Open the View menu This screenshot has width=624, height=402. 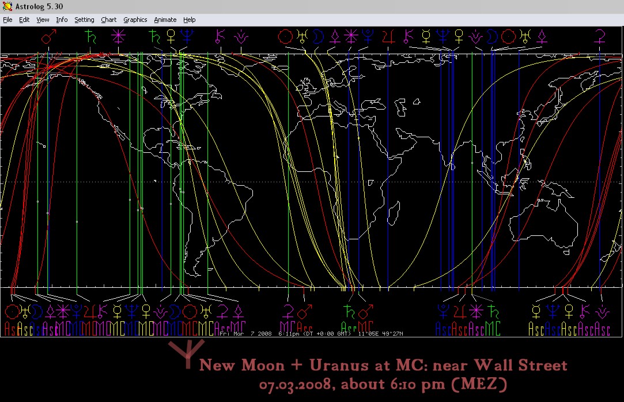point(43,20)
